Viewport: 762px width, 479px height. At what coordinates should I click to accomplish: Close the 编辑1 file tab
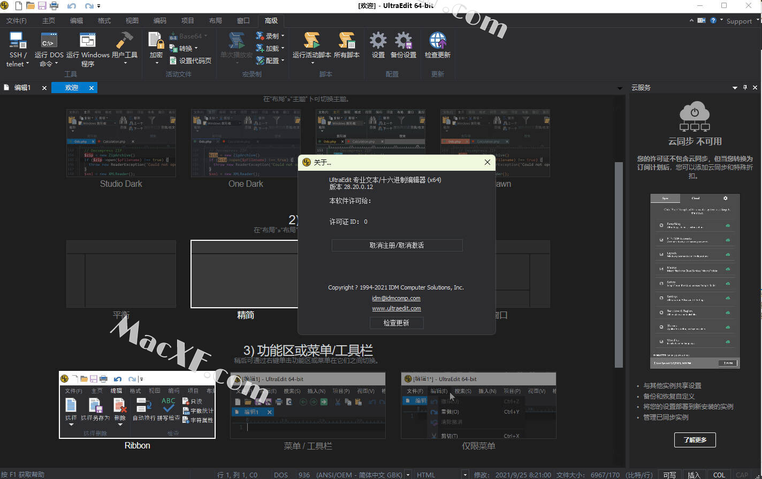pos(44,88)
